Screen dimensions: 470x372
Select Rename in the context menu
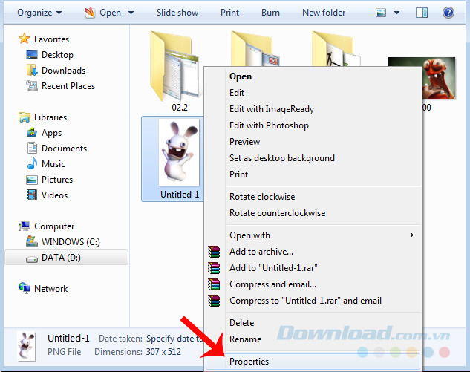click(313, 339)
